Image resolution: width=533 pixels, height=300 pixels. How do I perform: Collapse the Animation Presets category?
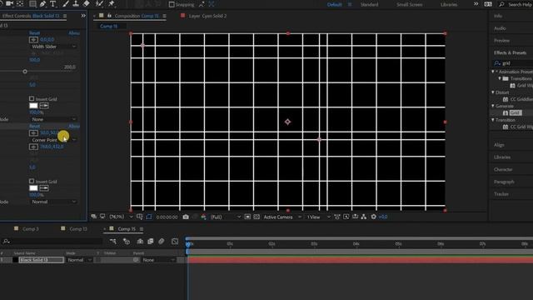[x=493, y=72]
